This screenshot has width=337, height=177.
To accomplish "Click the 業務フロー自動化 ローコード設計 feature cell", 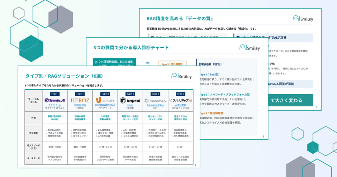I will click(x=130, y=118).
